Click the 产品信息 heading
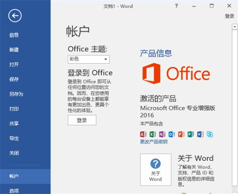The width and height of the screenshot is (238, 194). (x=156, y=53)
